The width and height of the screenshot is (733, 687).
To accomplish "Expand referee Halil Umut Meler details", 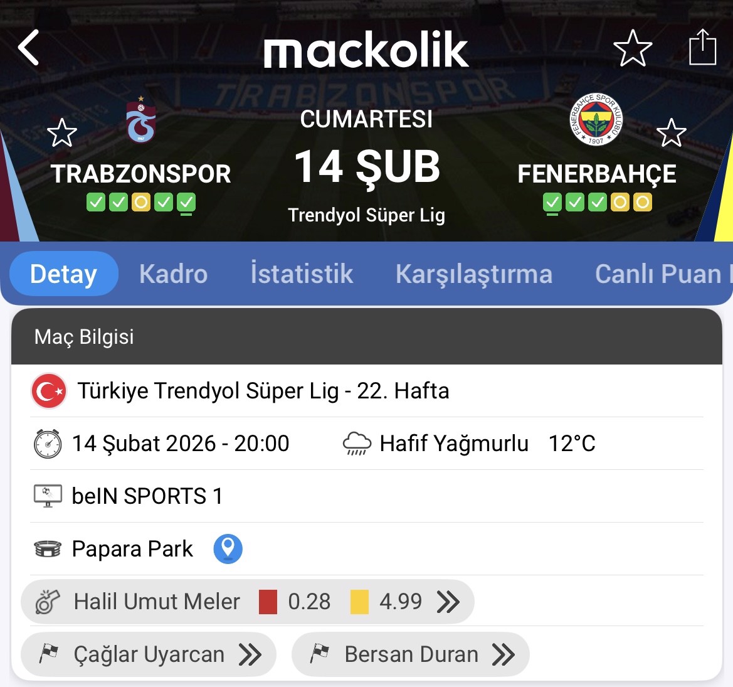I will click(x=448, y=602).
